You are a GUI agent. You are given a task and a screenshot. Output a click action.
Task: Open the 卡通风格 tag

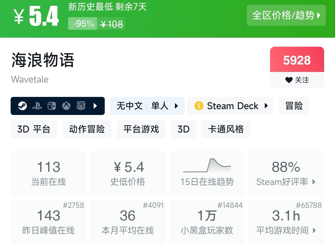click(x=226, y=129)
